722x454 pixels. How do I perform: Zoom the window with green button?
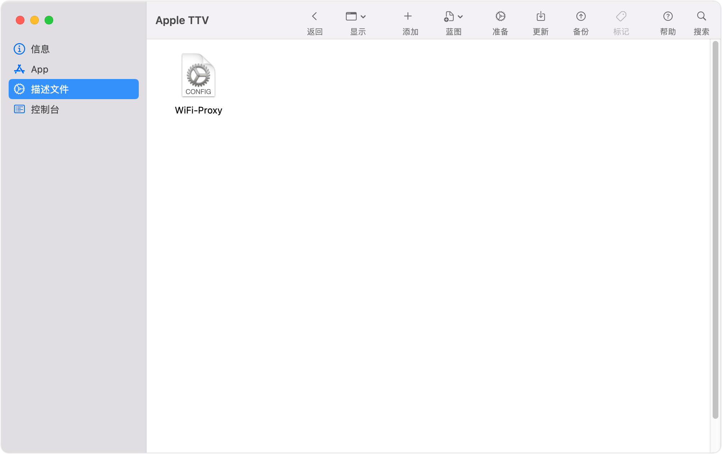(49, 20)
